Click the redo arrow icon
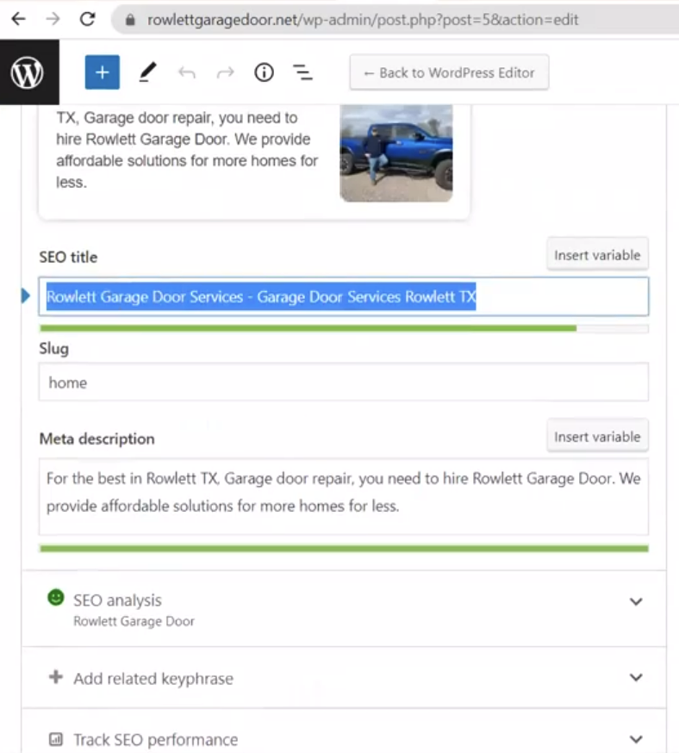The width and height of the screenshot is (679, 753). [x=225, y=73]
